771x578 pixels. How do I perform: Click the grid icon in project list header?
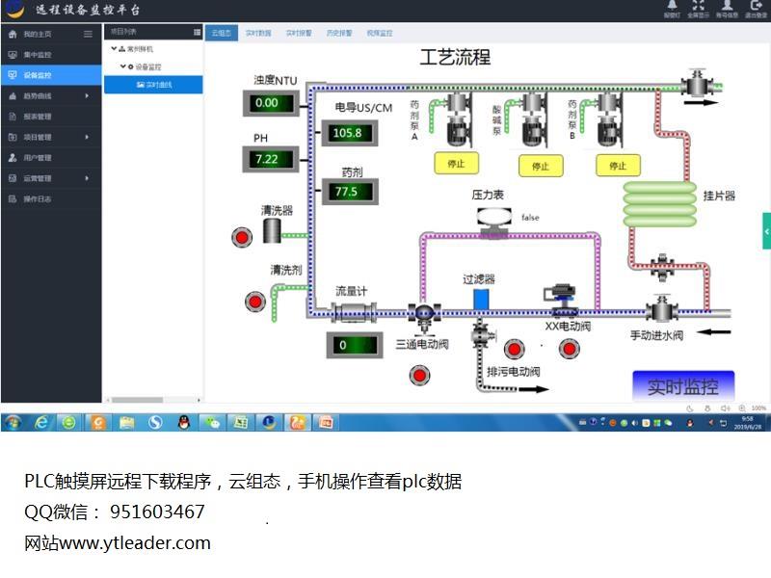point(197,32)
